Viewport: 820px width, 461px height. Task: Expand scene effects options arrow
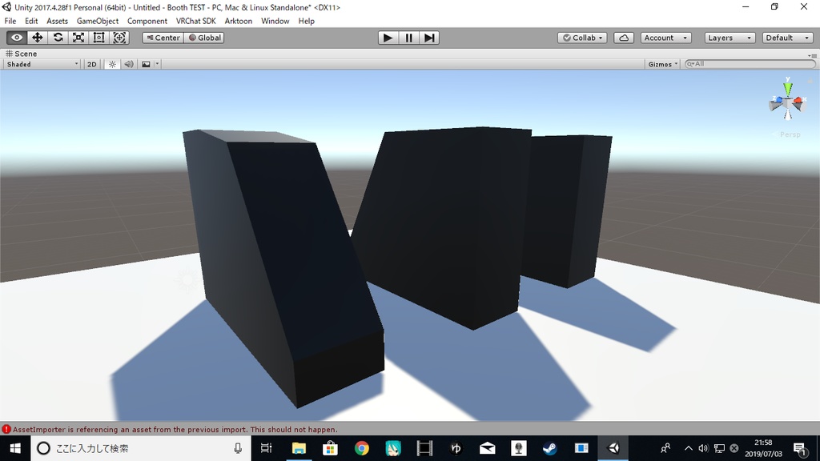(157, 64)
